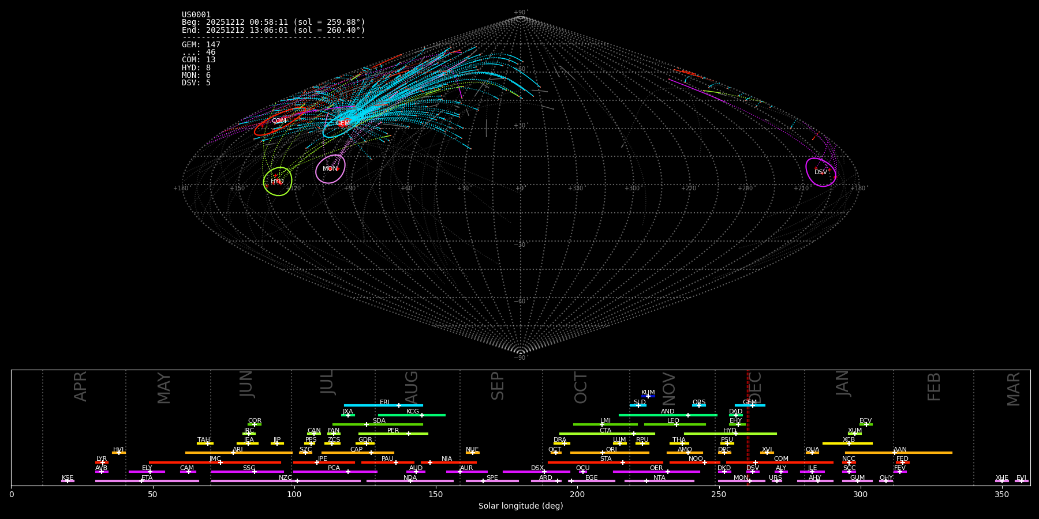
Task: Click the PER shower bar in the timeline
Action: (x=393, y=434)
